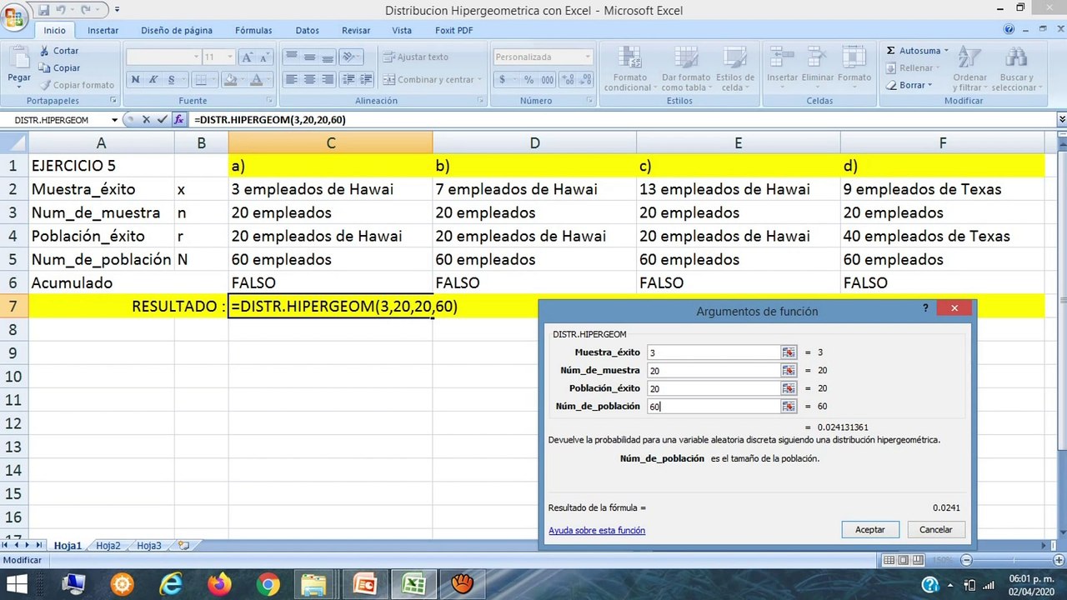Click the Pegar clipboard icon
This screenshot has height=600, width=1067.
pos(18,57)
